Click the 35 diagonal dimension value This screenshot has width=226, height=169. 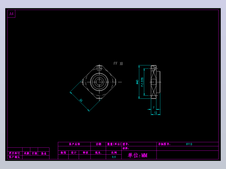tap(81, 100)
